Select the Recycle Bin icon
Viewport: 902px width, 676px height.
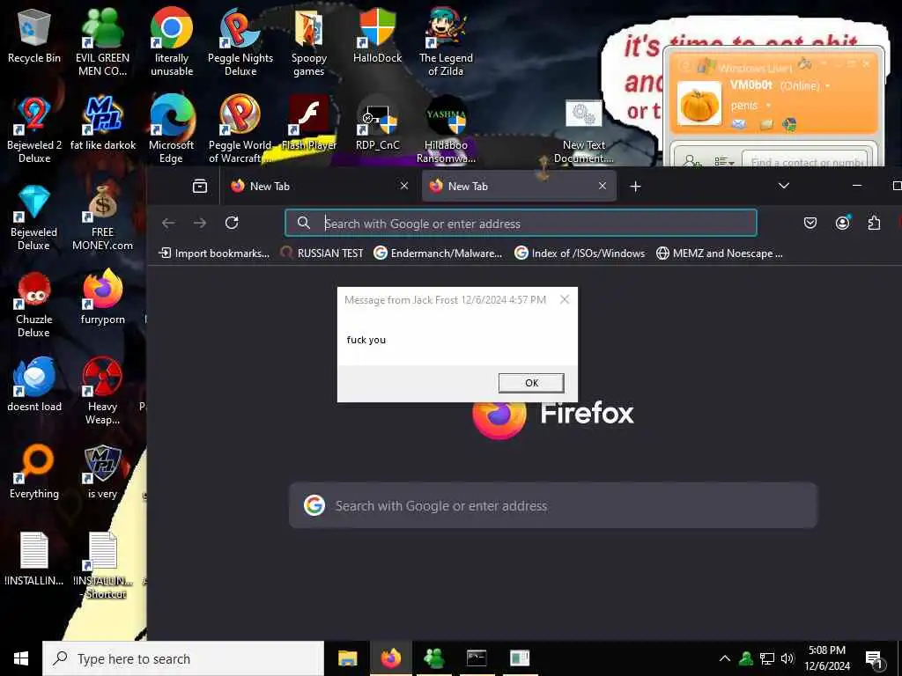pos(34,35)
